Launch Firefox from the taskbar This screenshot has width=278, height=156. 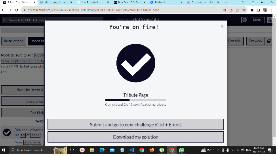[x=152, y=150]
